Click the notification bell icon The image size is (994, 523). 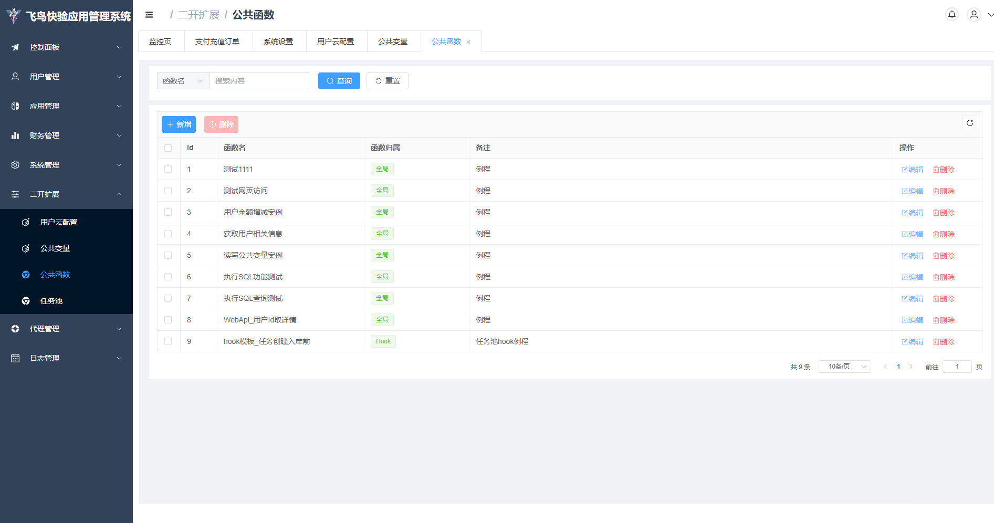click(951, 14)
